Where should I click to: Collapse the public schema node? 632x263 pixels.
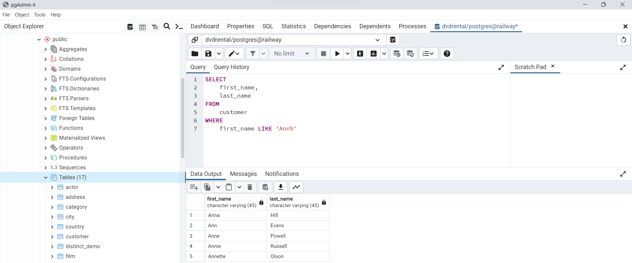[x=39, y=39]
